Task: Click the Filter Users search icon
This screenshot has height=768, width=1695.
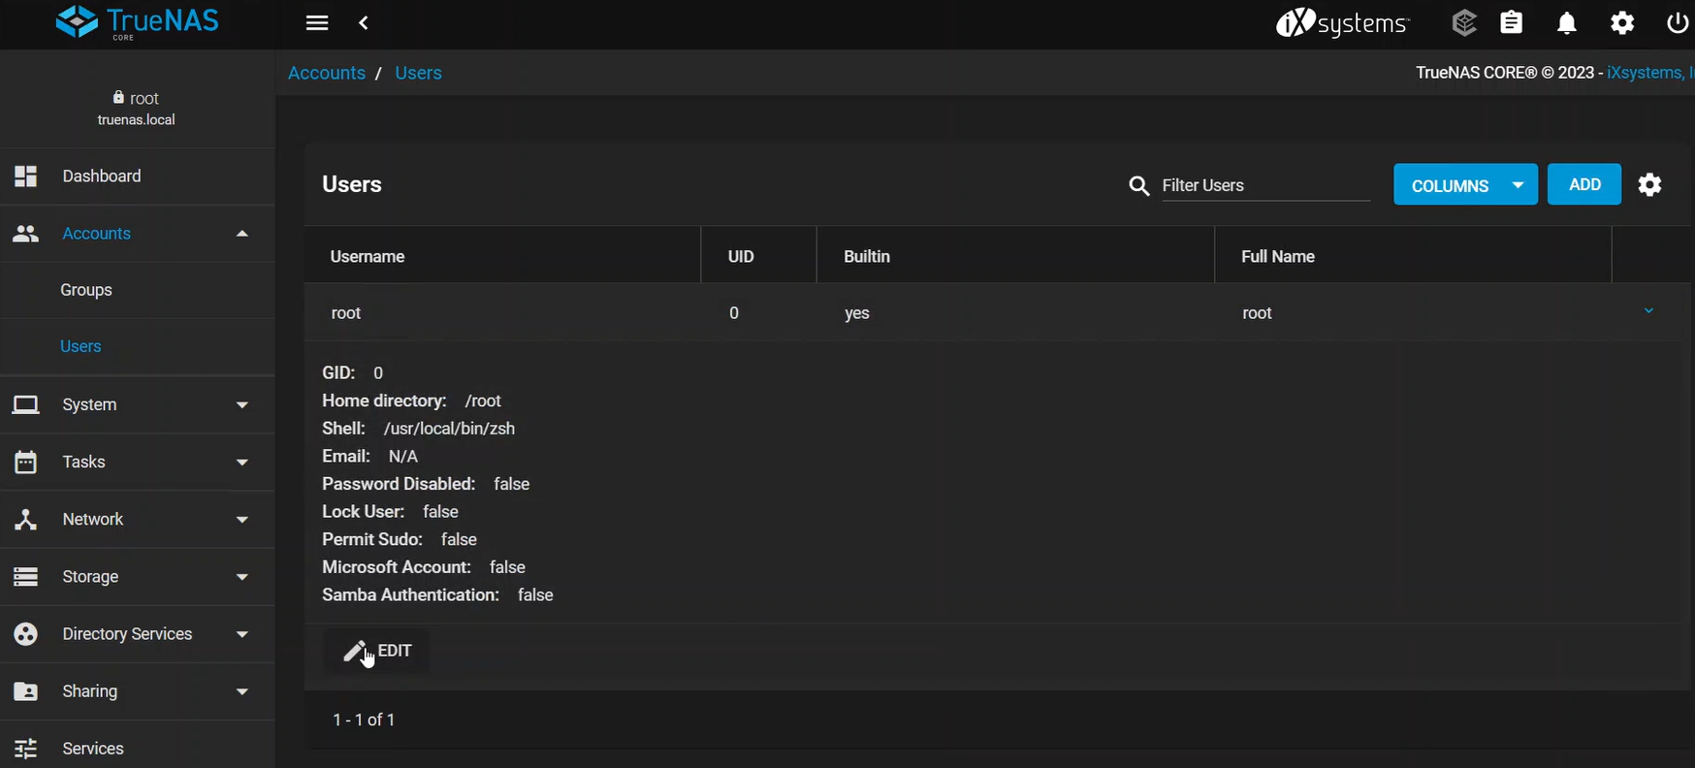Action: tap(1138, 186)
